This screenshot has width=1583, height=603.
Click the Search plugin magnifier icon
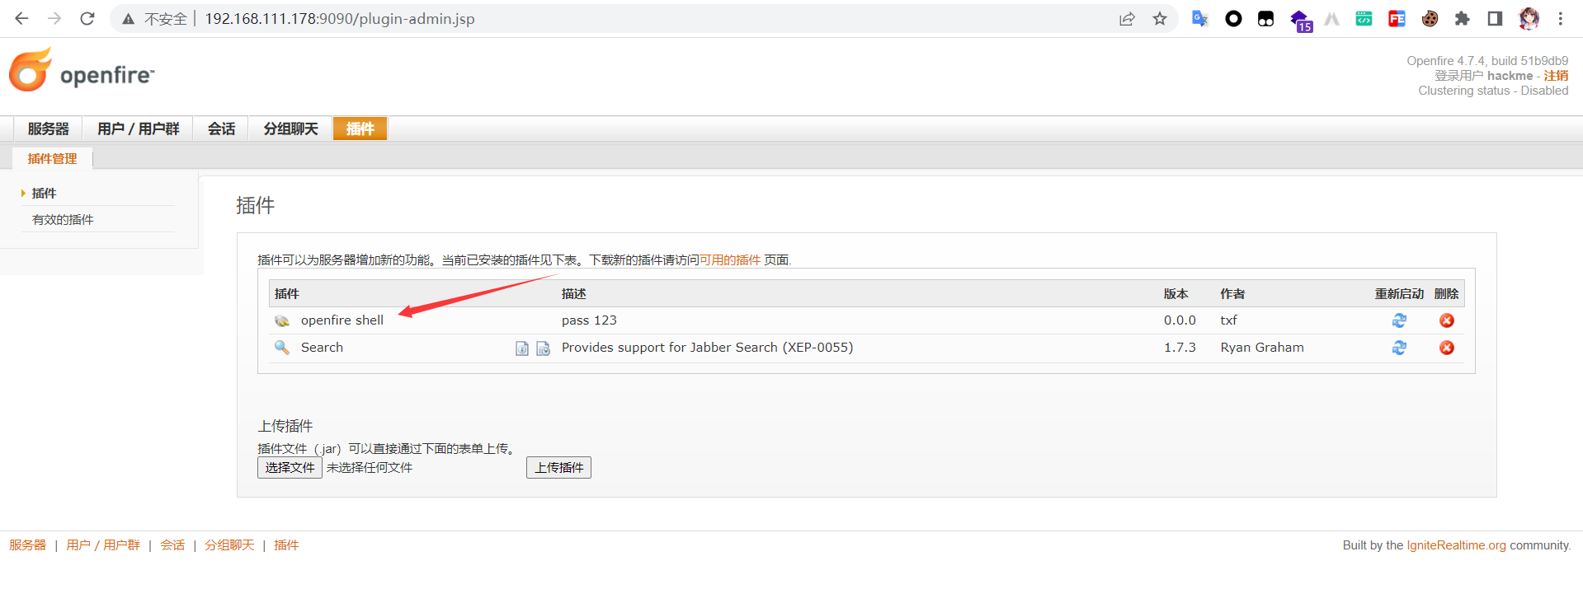pos(282,347)
